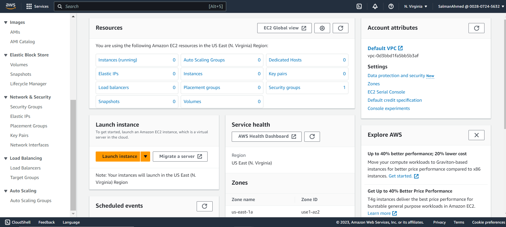This screenshot has height=227, width=506.
Task: Click external link icon beside Default VPC
Action: coord(400,48)
